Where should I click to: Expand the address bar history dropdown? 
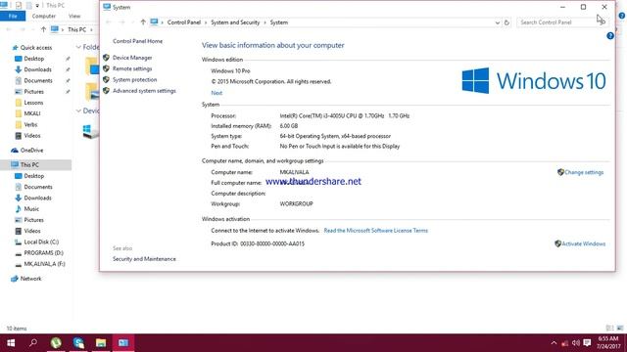(x=497, y=22)
